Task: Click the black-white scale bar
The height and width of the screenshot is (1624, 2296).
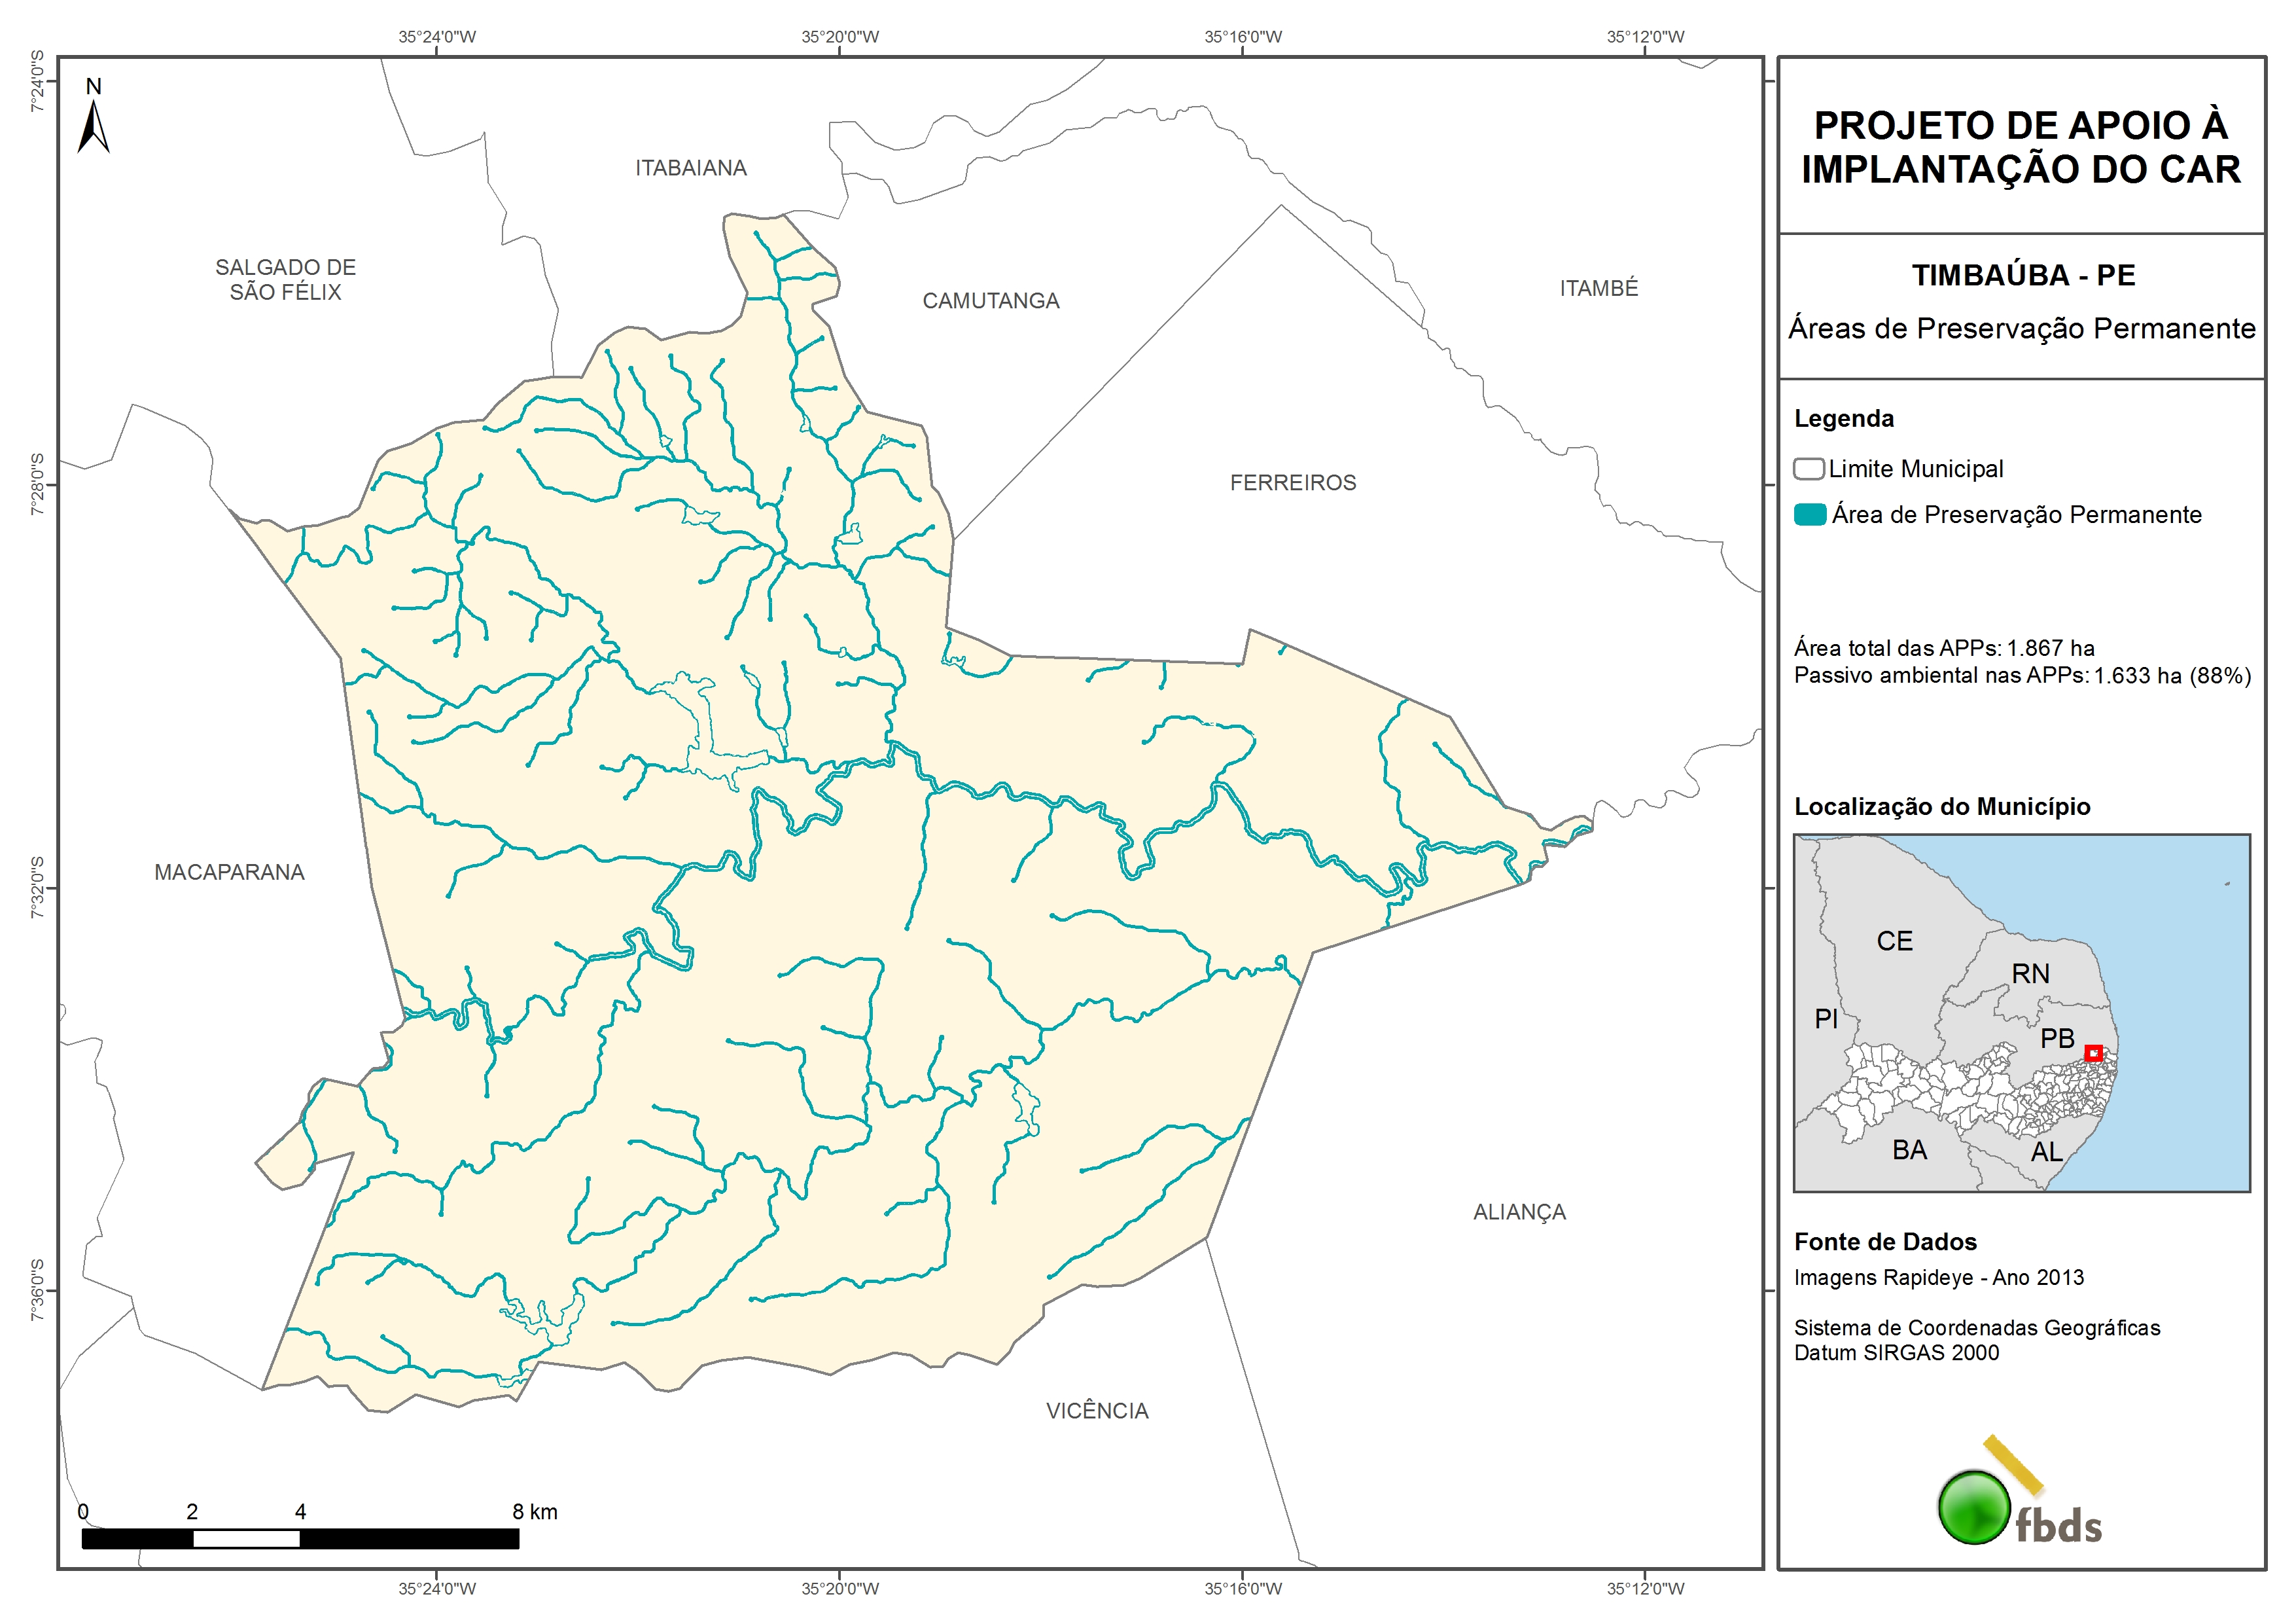Action: pyautogui.click(x=300, y=1539)
